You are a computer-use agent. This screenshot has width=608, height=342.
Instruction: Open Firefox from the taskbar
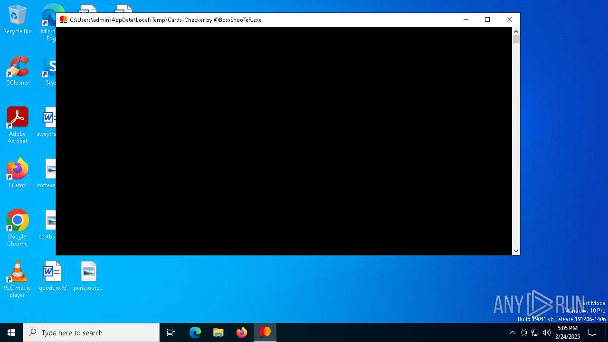click(242, 332)
